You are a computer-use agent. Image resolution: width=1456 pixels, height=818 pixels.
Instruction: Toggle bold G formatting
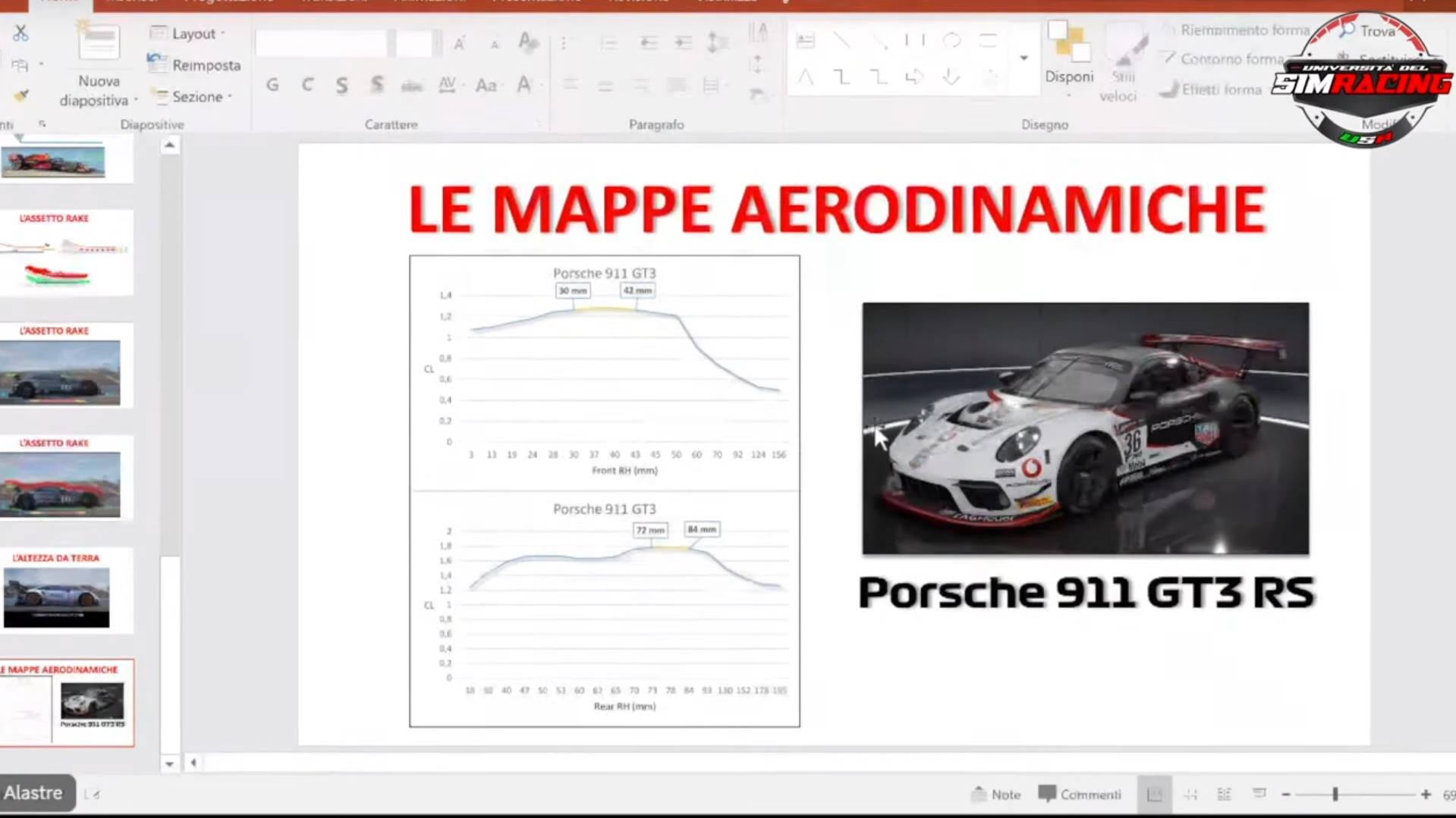[272, 85]
